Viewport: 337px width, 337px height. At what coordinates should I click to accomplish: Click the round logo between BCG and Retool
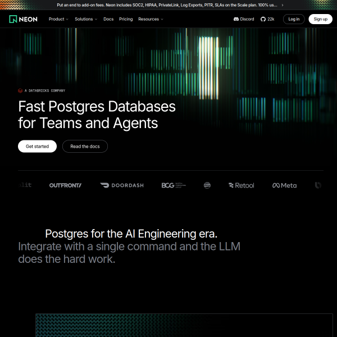[207, 185]
